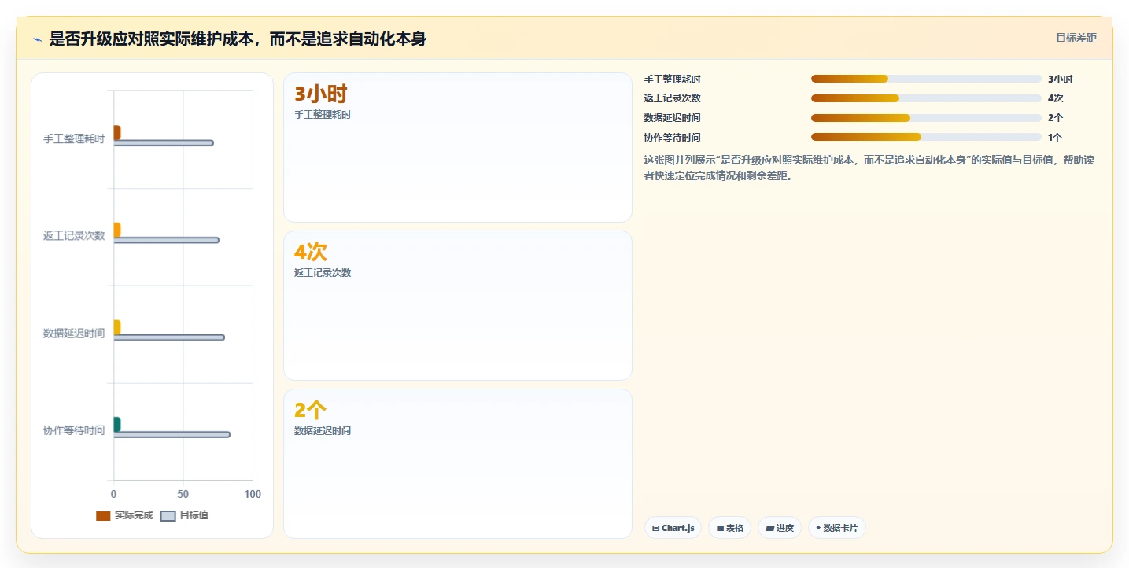
Task: Click the 目标差距 label in the header
Action: pyautogui.click(x=1076, y=38)
